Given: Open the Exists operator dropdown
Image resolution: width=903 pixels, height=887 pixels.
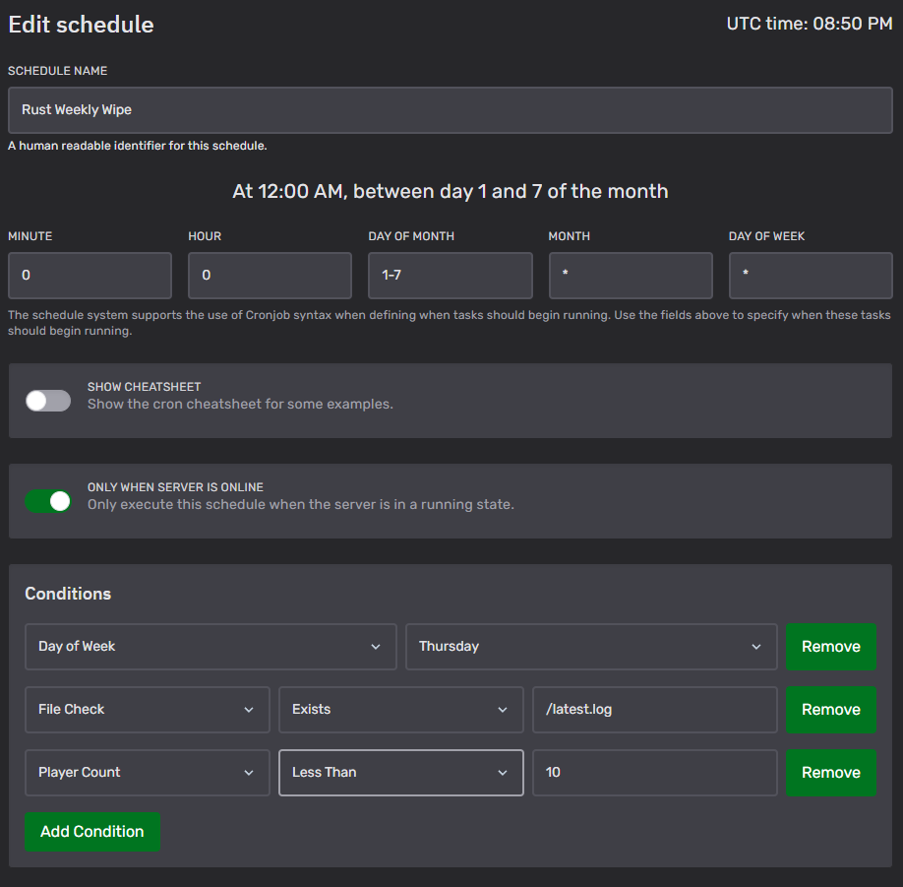Looking at the screenshot, I should tap(400, 710).
